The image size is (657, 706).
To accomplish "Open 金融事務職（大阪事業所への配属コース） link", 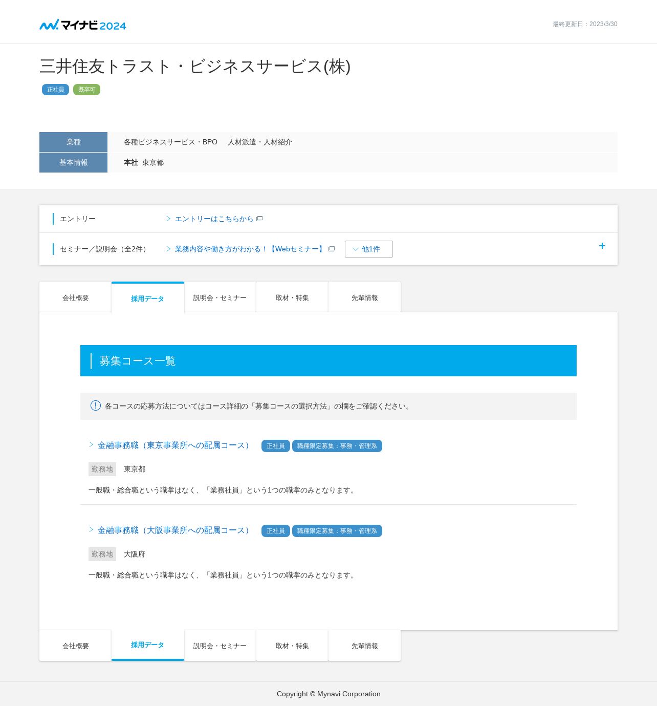I will pyautogui.click(x=175, y=530).
